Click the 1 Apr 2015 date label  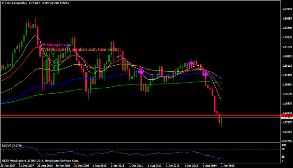[228, 166]
